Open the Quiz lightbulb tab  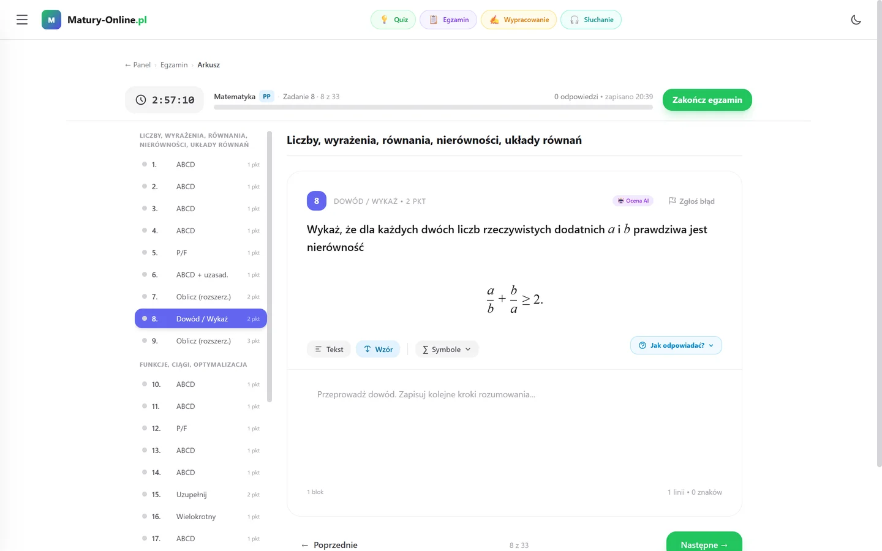pyautogui.click(x=393, y=20)
